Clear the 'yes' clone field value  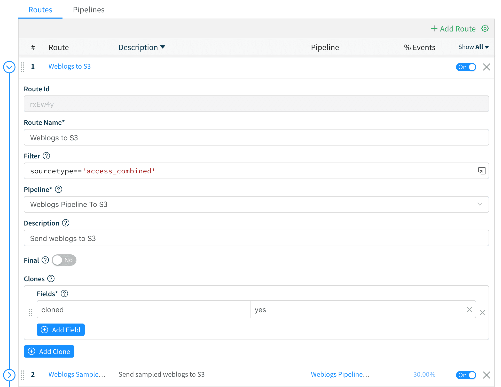[x=469, y=310]
